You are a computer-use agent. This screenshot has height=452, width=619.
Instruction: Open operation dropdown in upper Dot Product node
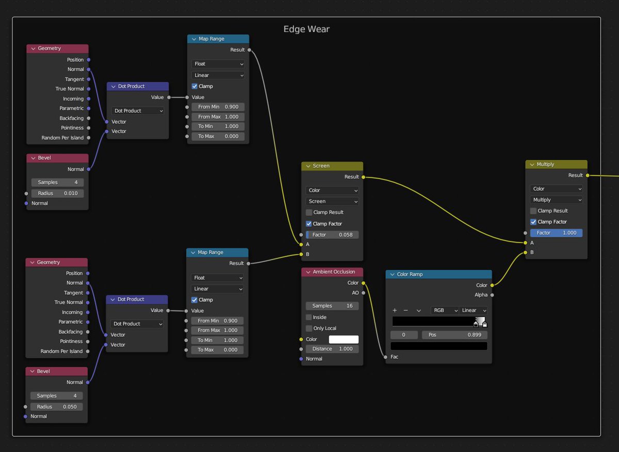pyautogui.click(x=138, y=111)
